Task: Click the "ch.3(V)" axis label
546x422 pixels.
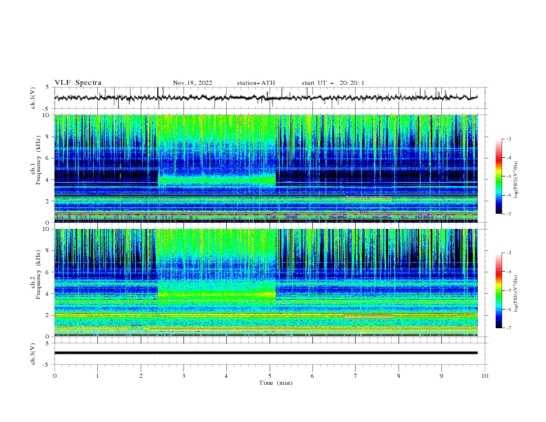Action: pyautogui.click(x=33, y=354)
